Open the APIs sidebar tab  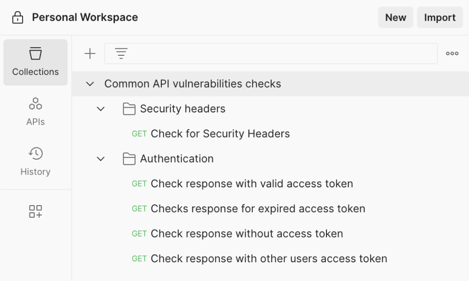36,111
